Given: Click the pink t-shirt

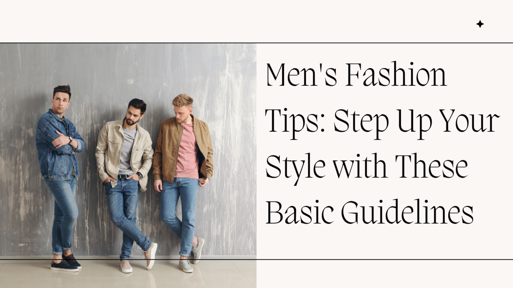Looking at the screenshot, I should click(187, 152).
